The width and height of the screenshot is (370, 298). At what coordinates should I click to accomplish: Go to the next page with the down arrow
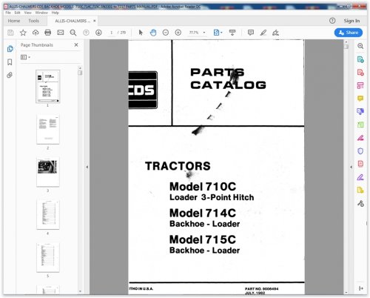coord(98,33)
